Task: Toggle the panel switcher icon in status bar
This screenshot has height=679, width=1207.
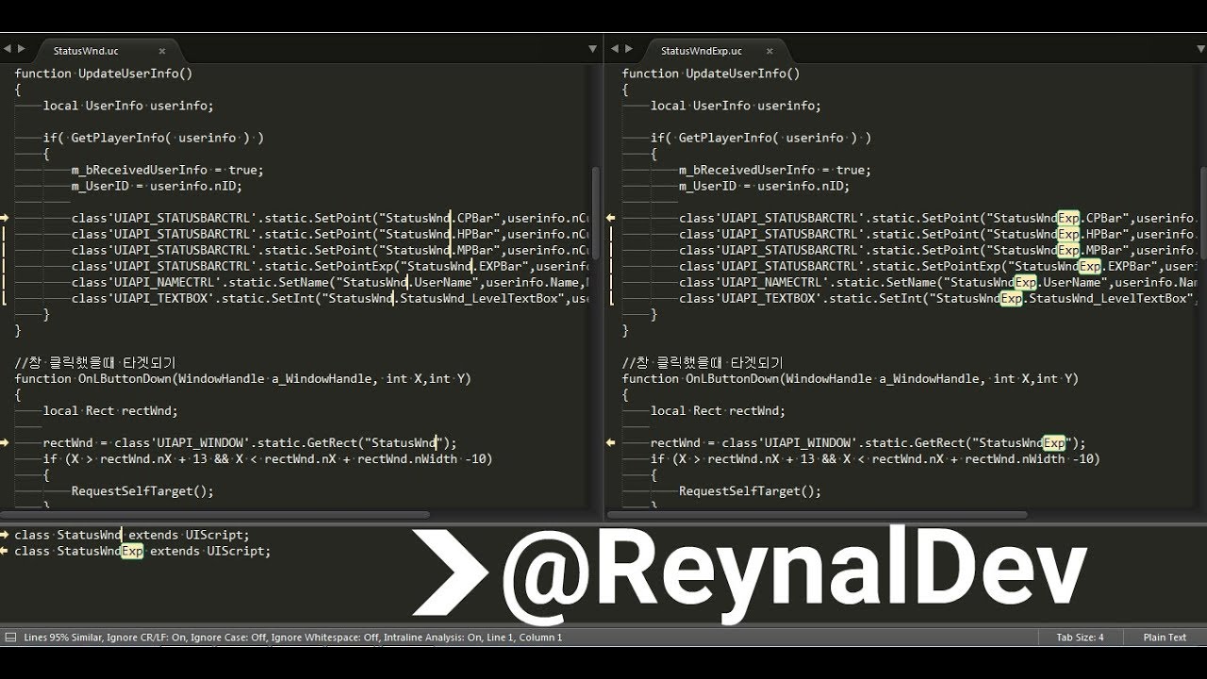Action: pos(10,638)
